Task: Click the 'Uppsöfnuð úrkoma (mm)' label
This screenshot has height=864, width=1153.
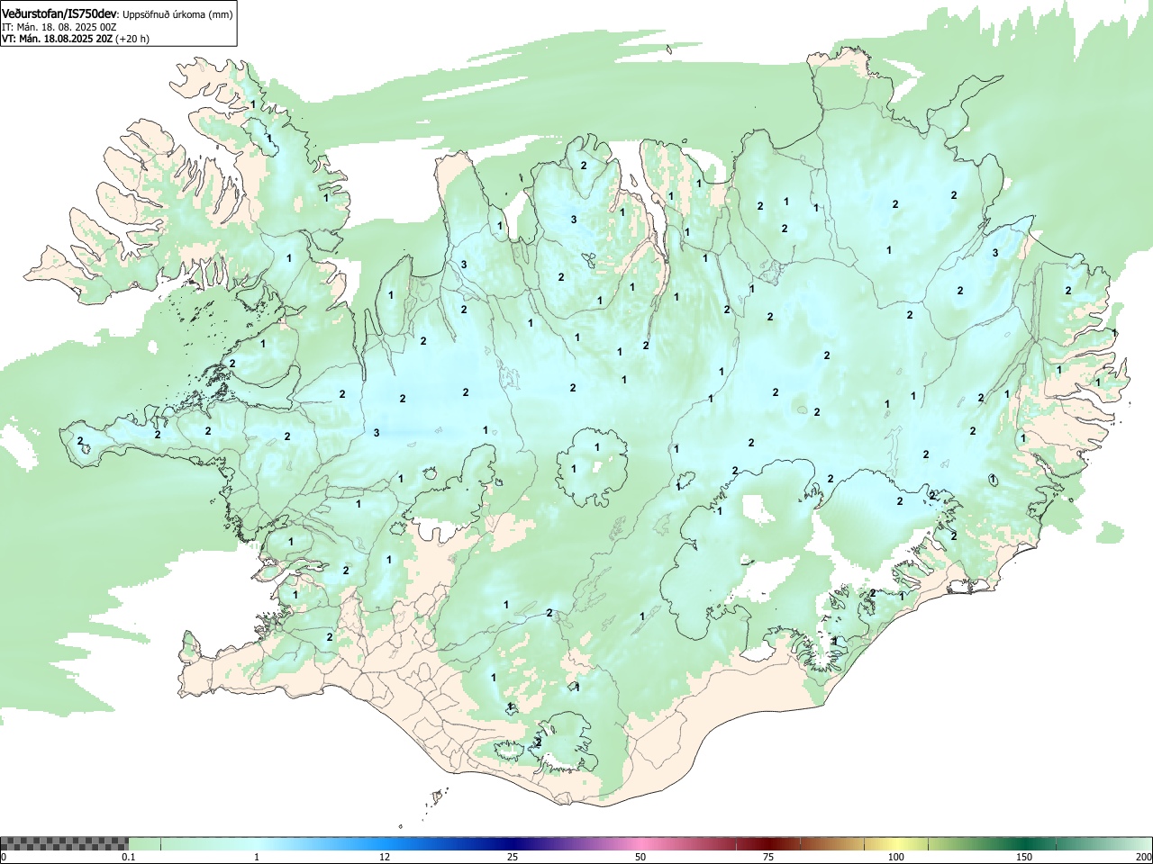Action: click(177, 14)
